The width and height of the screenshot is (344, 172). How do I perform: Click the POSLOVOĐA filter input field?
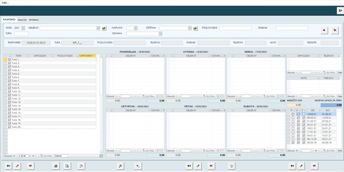235,28
